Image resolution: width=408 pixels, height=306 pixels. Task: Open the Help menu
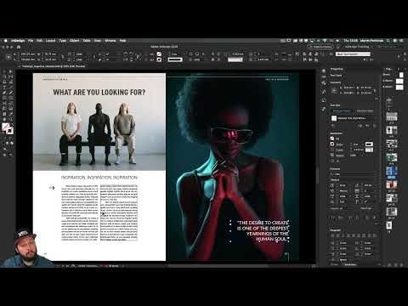tap(122, 41)
